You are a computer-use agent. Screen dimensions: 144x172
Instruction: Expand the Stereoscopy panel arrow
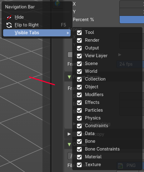69,134
